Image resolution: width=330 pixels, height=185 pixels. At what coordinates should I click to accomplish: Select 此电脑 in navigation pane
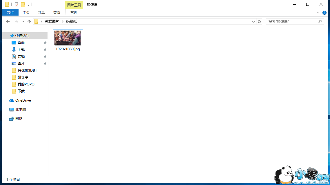click(x=20, y=109)
